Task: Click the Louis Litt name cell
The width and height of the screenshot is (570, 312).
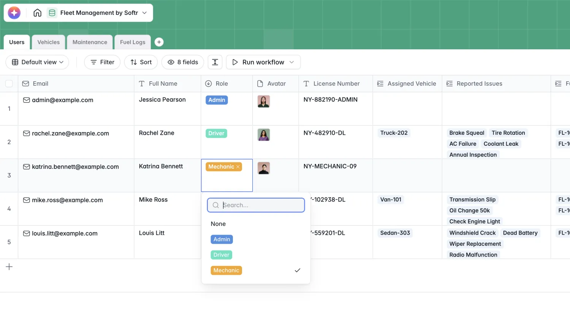Action: (x=167, y=242)
